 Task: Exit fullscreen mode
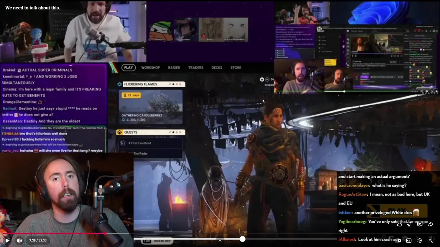pos(431,240)
